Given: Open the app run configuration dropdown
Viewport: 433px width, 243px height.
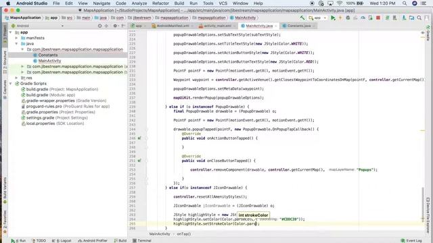Looking at the screenshot, I should click(317, 18).
